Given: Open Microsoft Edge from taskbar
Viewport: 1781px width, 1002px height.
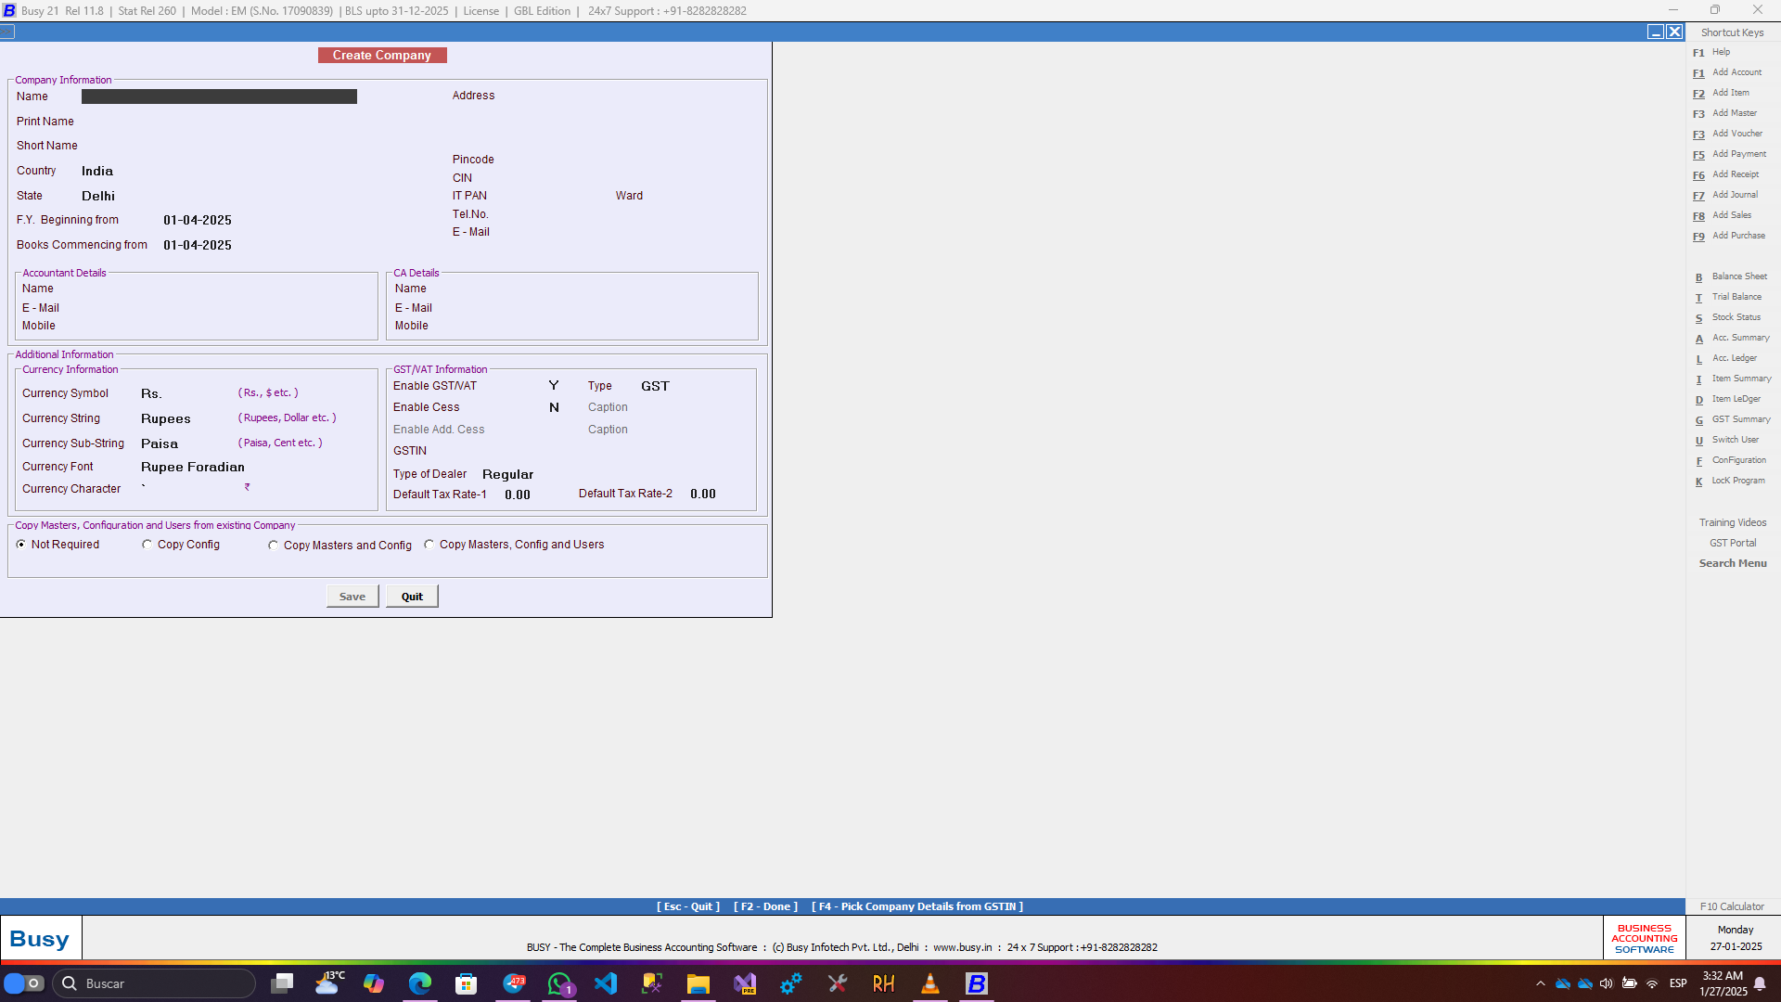Looking at the screenshot, I should pyautogui.click(x=420, y=983).
